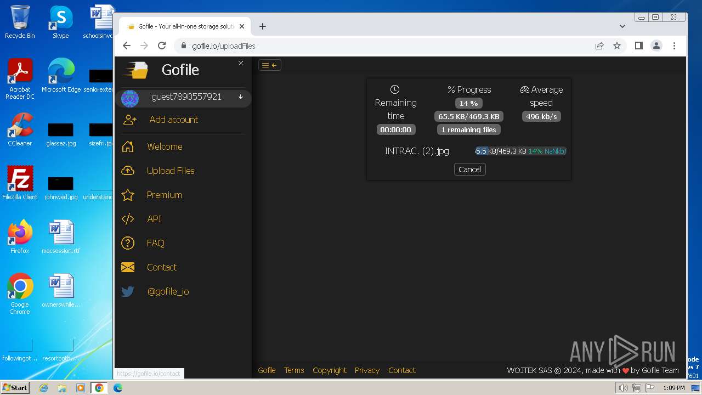Open the Contact footer link
The image size is (702, 395).
[x=402, y=370]
